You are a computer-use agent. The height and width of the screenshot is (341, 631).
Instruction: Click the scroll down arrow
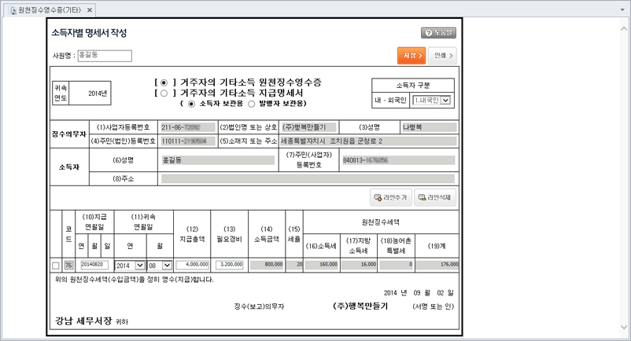[x=624, y=328]
